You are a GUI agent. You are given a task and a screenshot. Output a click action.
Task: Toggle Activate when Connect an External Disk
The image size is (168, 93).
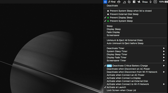click(x=135, y=81)
